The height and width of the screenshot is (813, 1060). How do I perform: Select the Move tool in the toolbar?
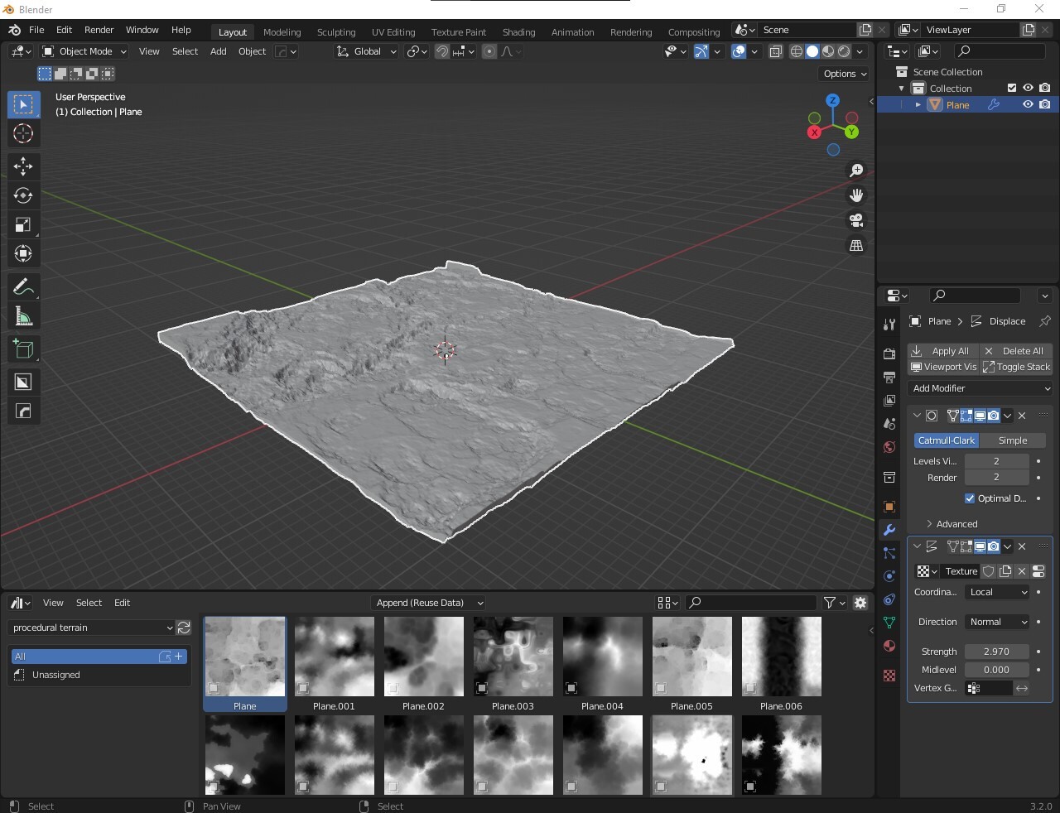[22, 166]
